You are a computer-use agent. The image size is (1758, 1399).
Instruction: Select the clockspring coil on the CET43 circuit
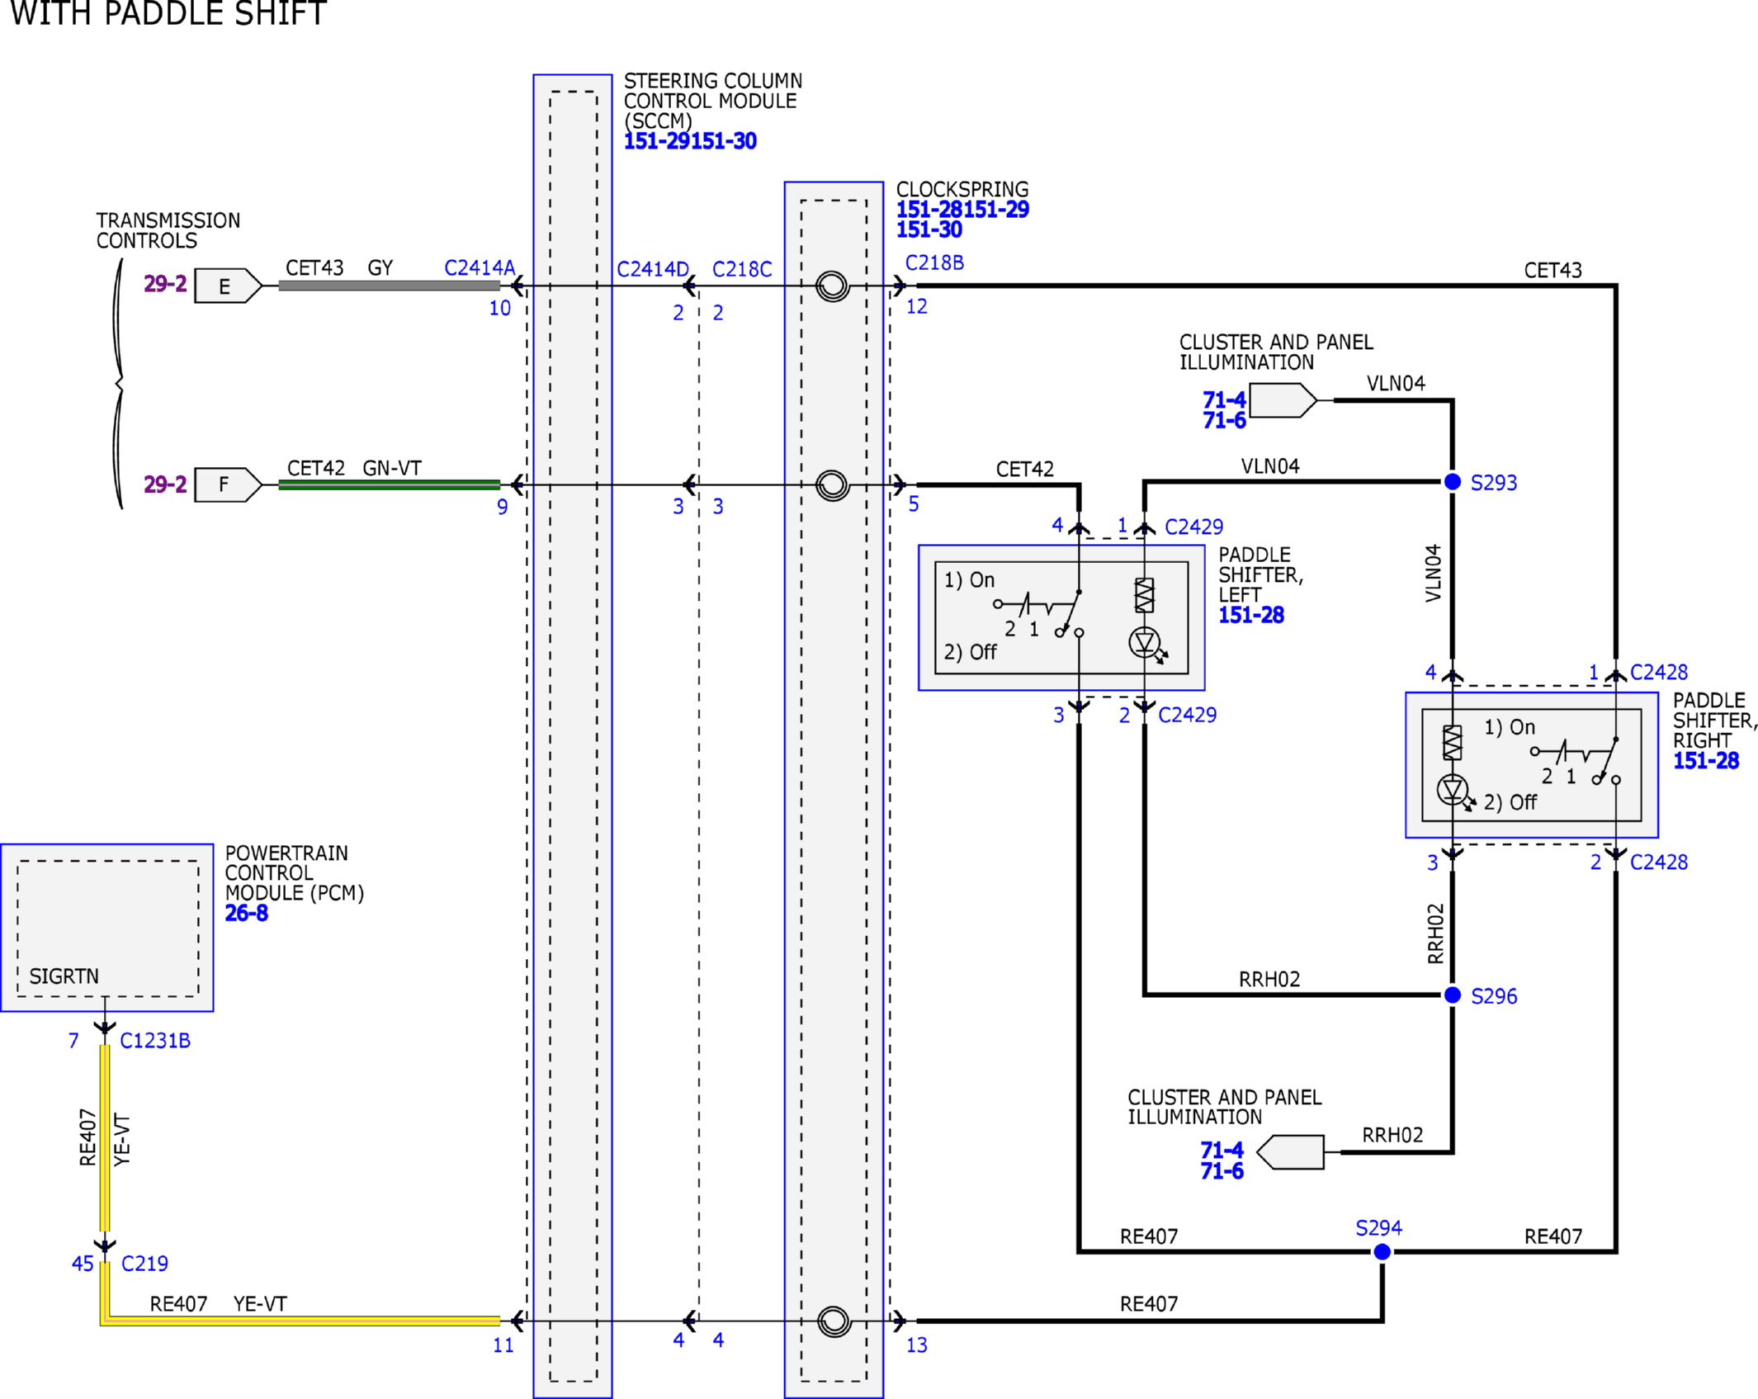click(x=832, y=286)
